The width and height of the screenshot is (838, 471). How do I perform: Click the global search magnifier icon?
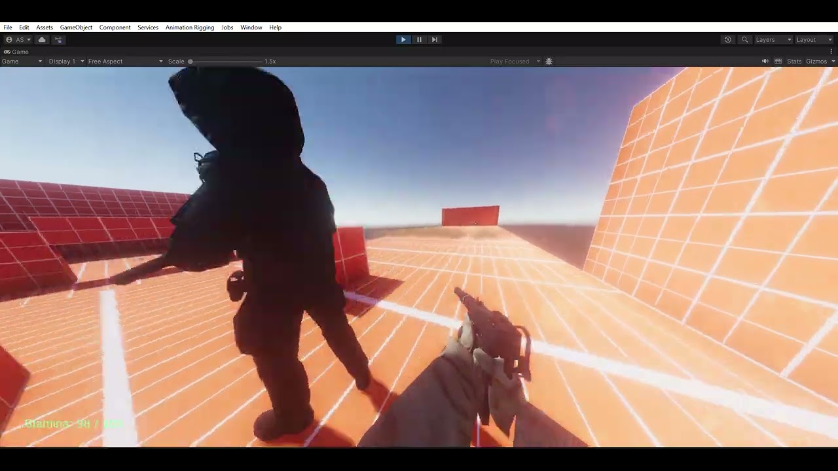point(744,40)
